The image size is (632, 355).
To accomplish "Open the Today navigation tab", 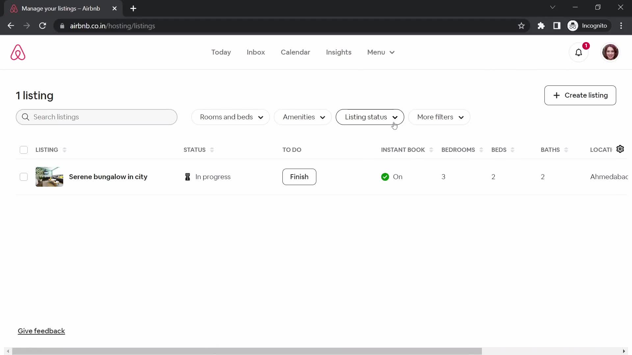I will tap(222, 52).
